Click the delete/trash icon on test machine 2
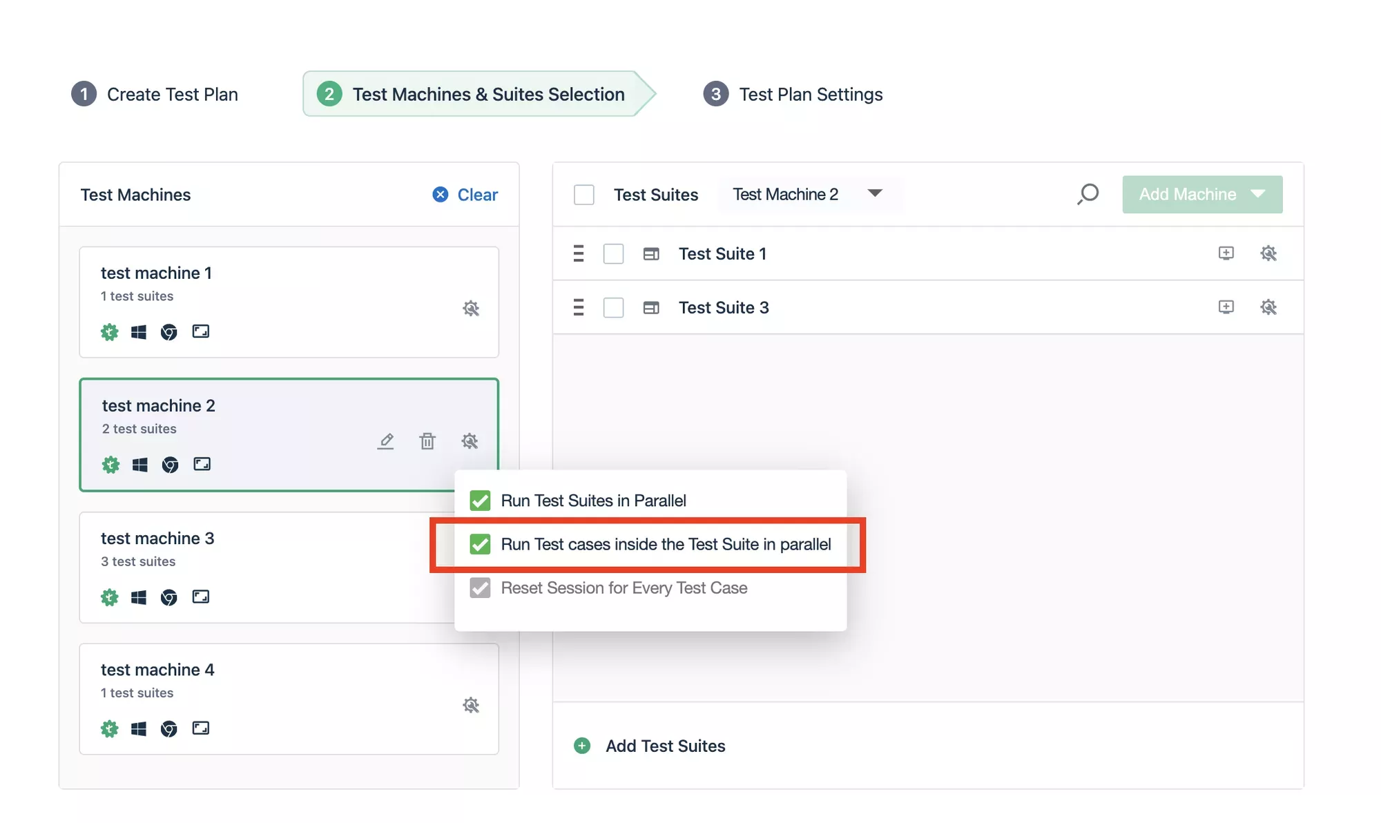The height and width of the screenshot is (823, 1381). pyautogui.click(x=427, y=441)
